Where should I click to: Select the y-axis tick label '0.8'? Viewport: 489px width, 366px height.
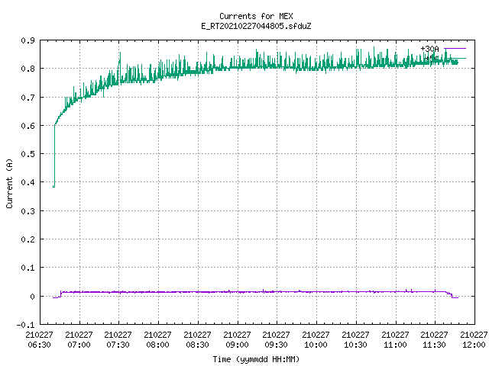28,69
